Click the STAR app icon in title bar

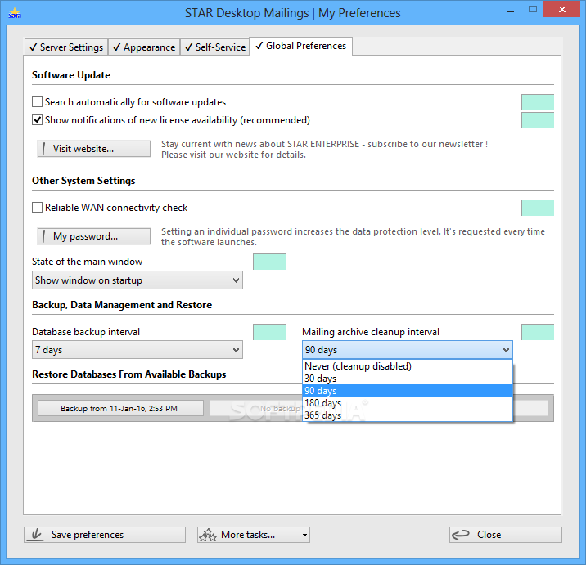[15, 13]
